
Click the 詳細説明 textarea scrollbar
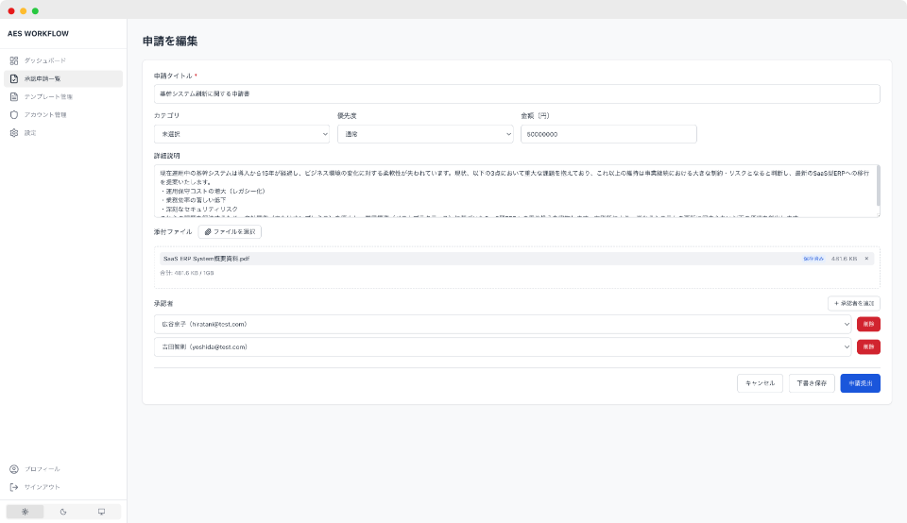pyautogui.click(x=878, y=185)
